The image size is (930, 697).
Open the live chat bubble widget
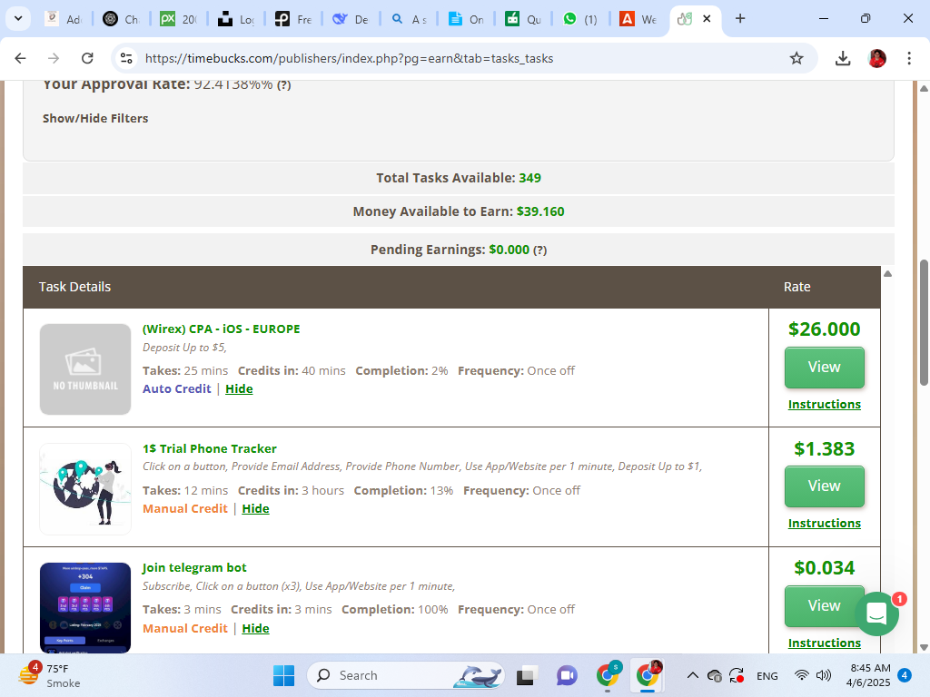[876, 614]
